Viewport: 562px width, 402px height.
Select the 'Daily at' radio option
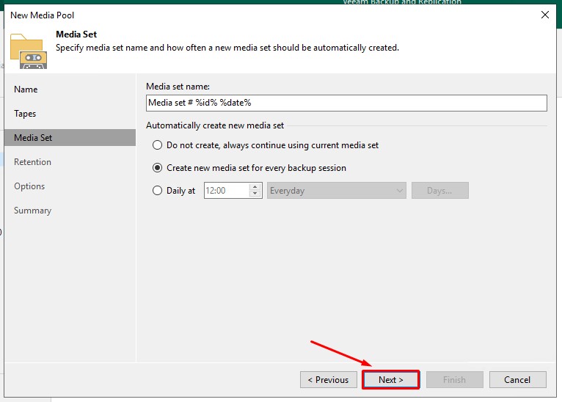(157, 191)
